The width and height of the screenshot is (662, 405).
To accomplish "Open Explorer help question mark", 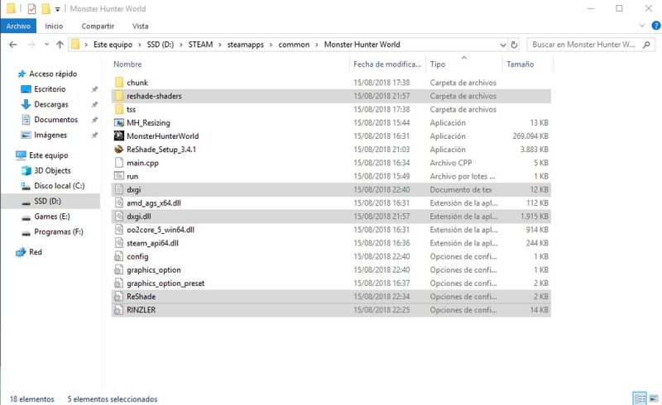I will [656, 26].
